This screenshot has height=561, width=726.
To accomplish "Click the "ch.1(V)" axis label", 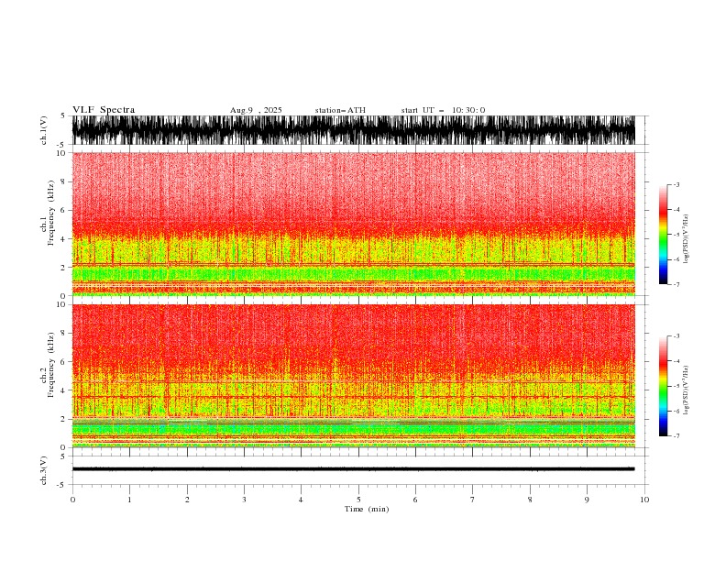I will (x=44, y=130).
